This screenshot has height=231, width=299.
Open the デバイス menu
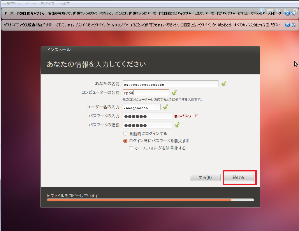pyautogui.click(x=47, y=4)
